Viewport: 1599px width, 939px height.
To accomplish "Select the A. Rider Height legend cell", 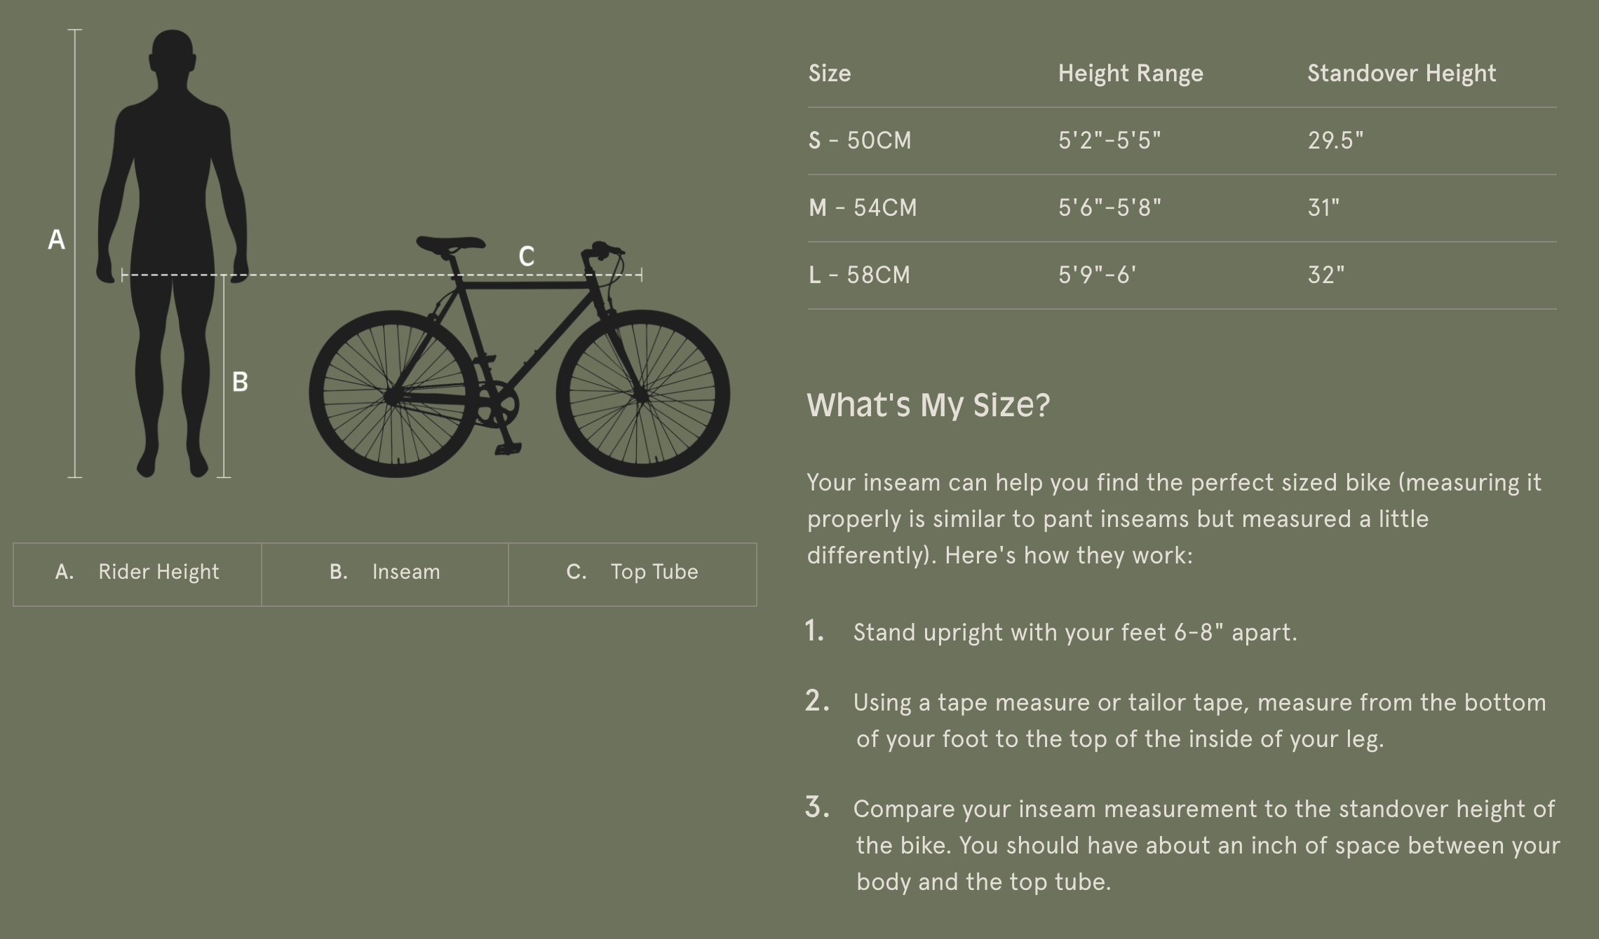I will pyautogui.click(x=137, y=573).
